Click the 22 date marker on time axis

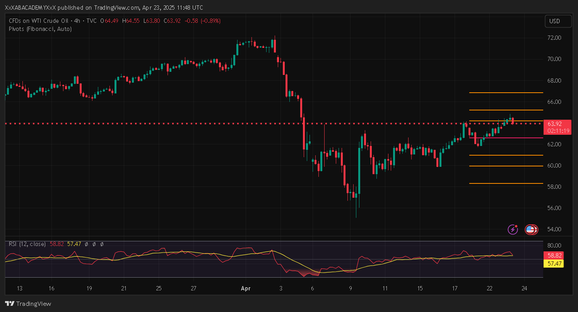tap(489, 288)
